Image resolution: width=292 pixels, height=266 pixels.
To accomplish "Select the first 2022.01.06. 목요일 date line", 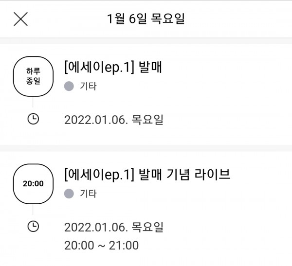I will [x=114, y=120].
